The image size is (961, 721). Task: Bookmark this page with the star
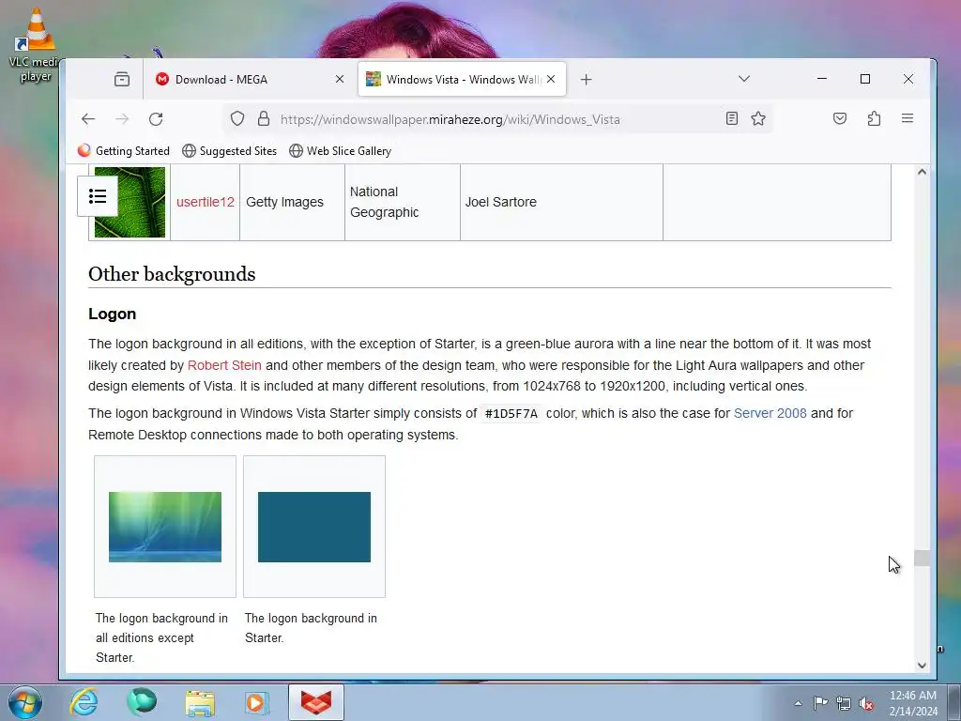(x=758, y=119)
